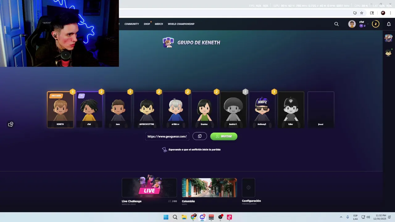Select JAFERCUCCITTINI player card
This screenshot has width=395, height=222.
147,109
